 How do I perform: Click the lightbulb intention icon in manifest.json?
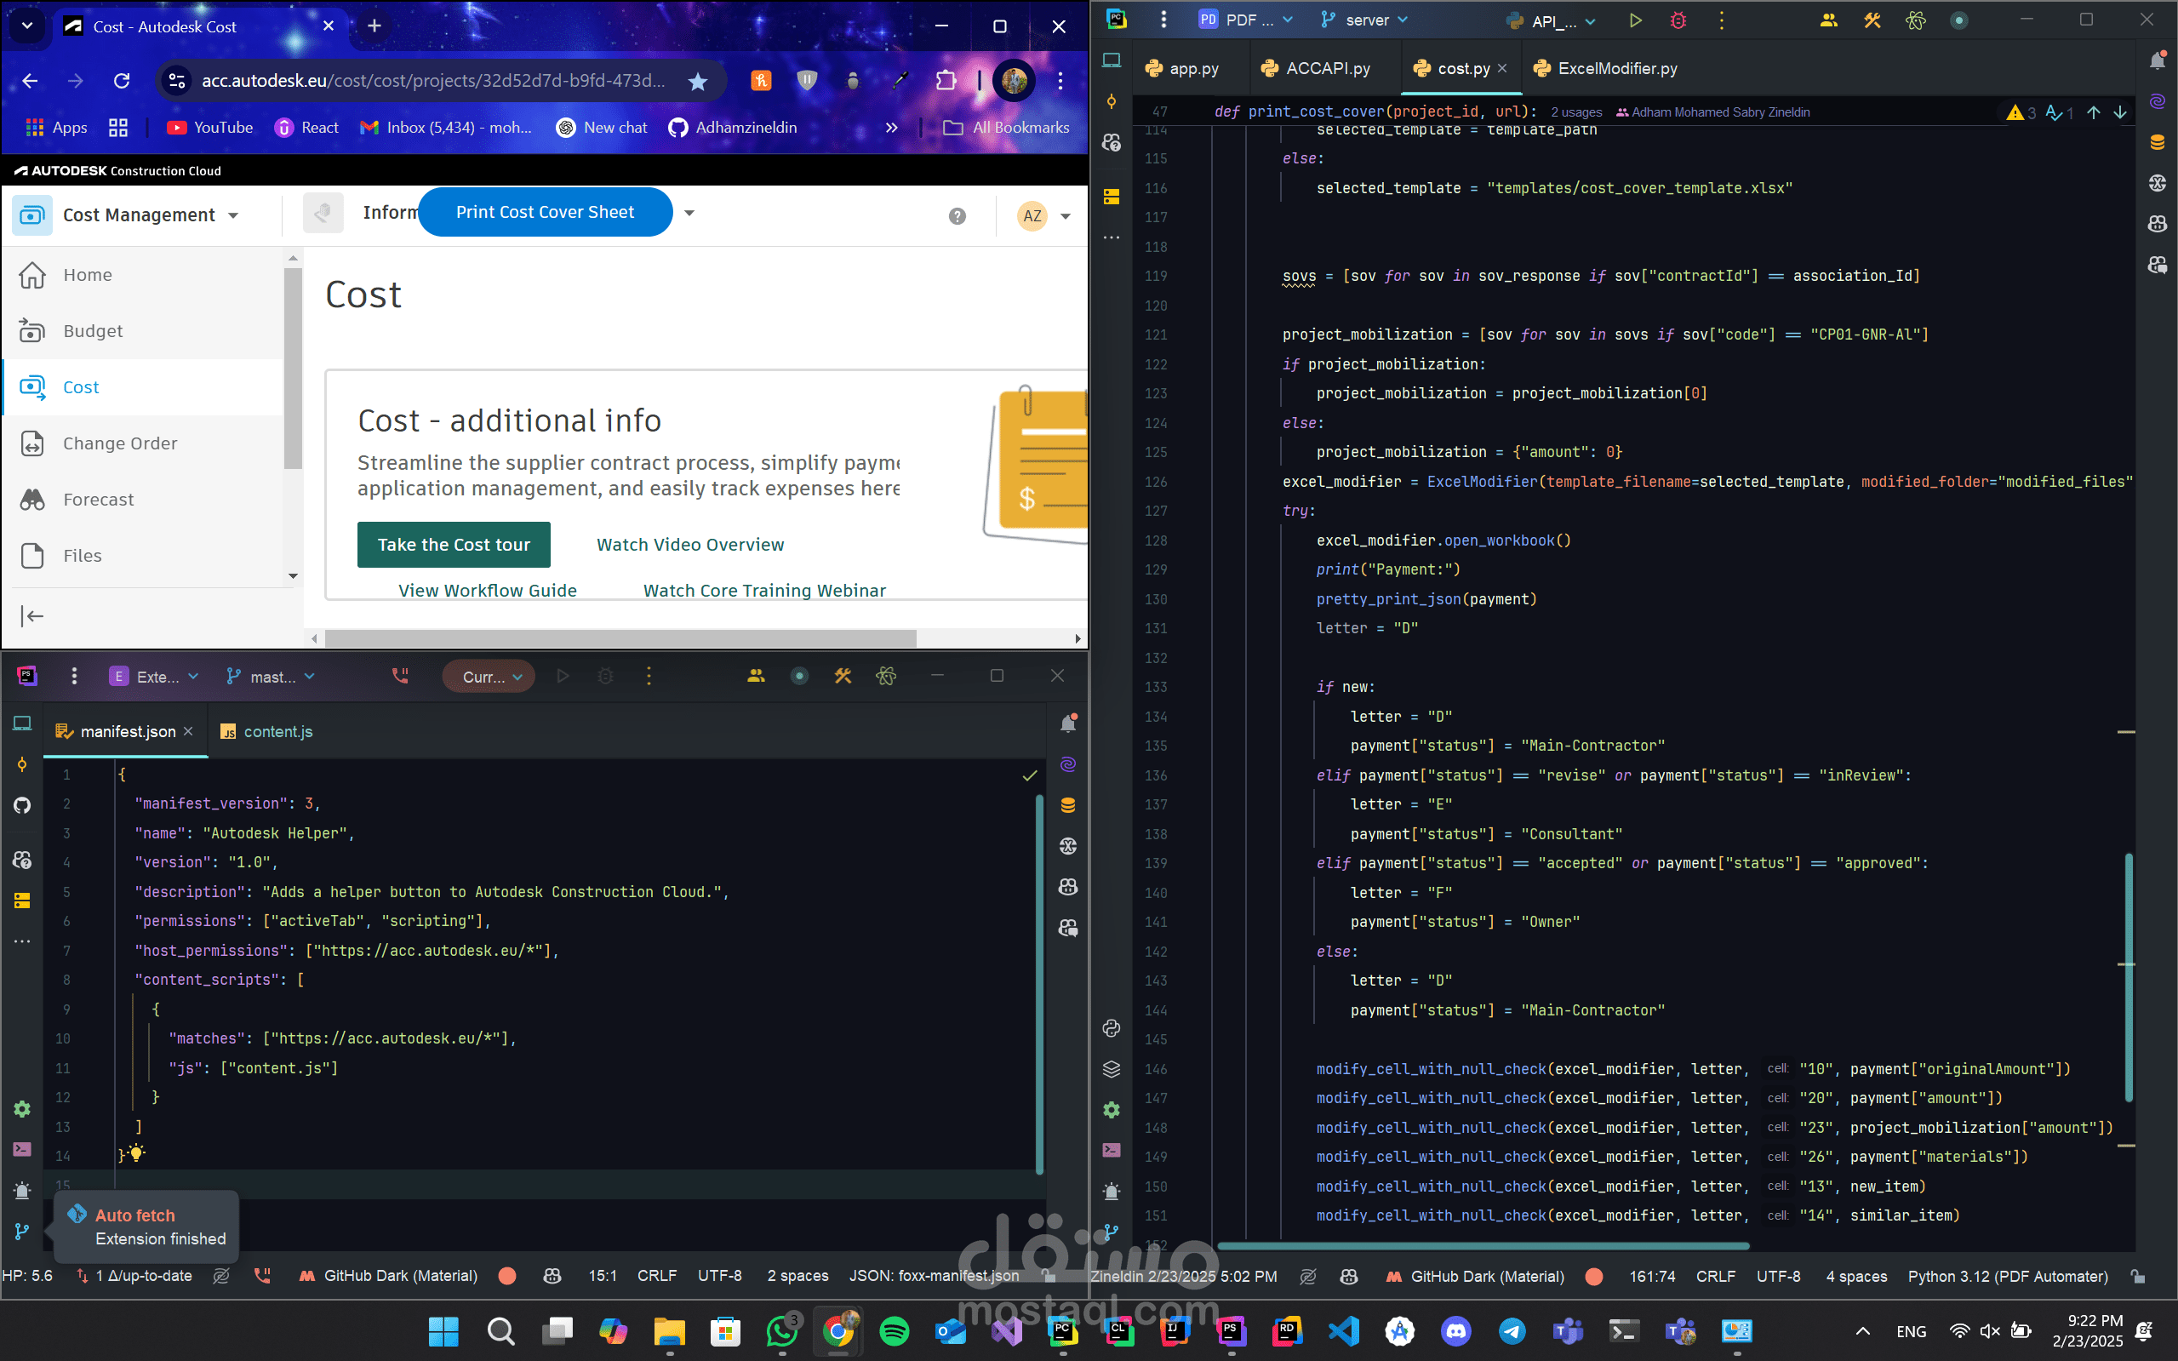coord(137,1152)
